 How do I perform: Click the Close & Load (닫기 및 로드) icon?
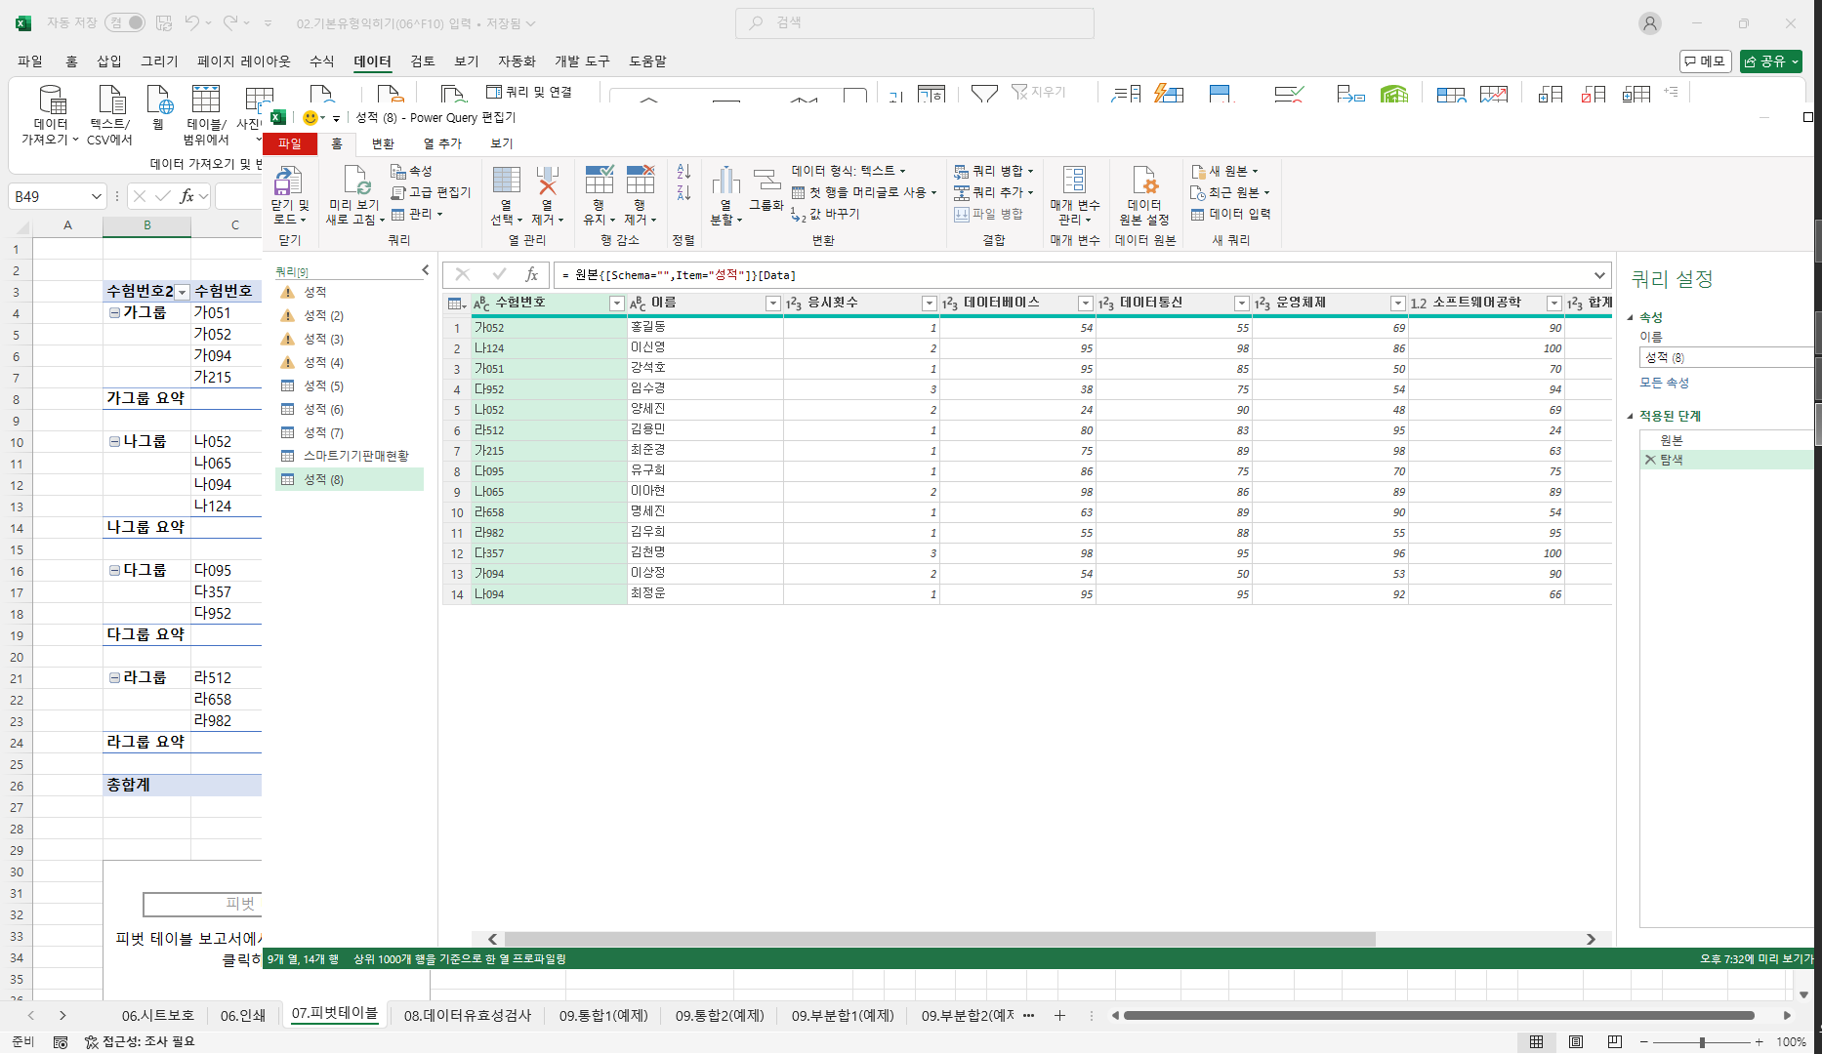tap(288, 182)
